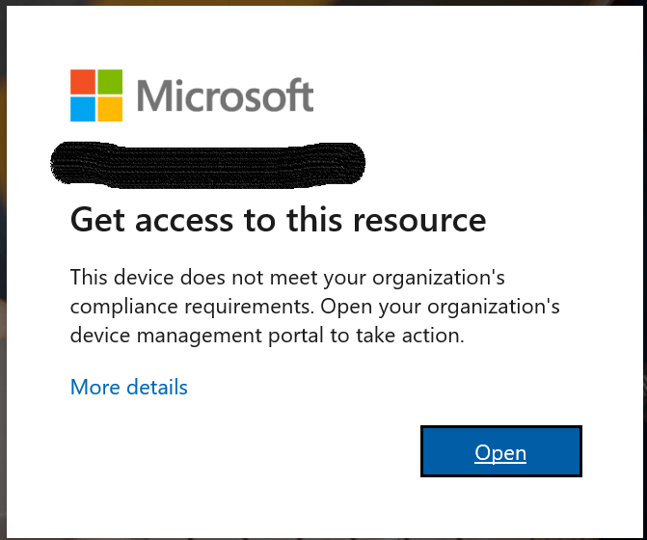Click the red square of the Microsoft logo
Viewport: 647px width, 540px height.
point(83,82)
